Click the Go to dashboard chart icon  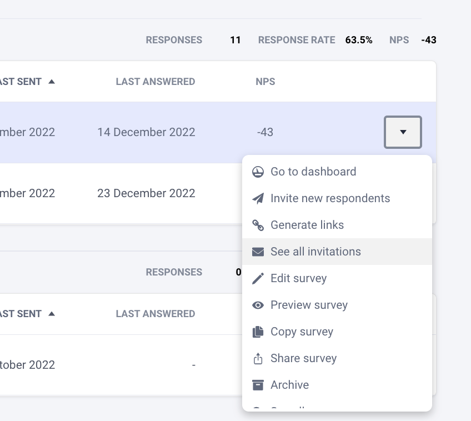click(258, 172)
